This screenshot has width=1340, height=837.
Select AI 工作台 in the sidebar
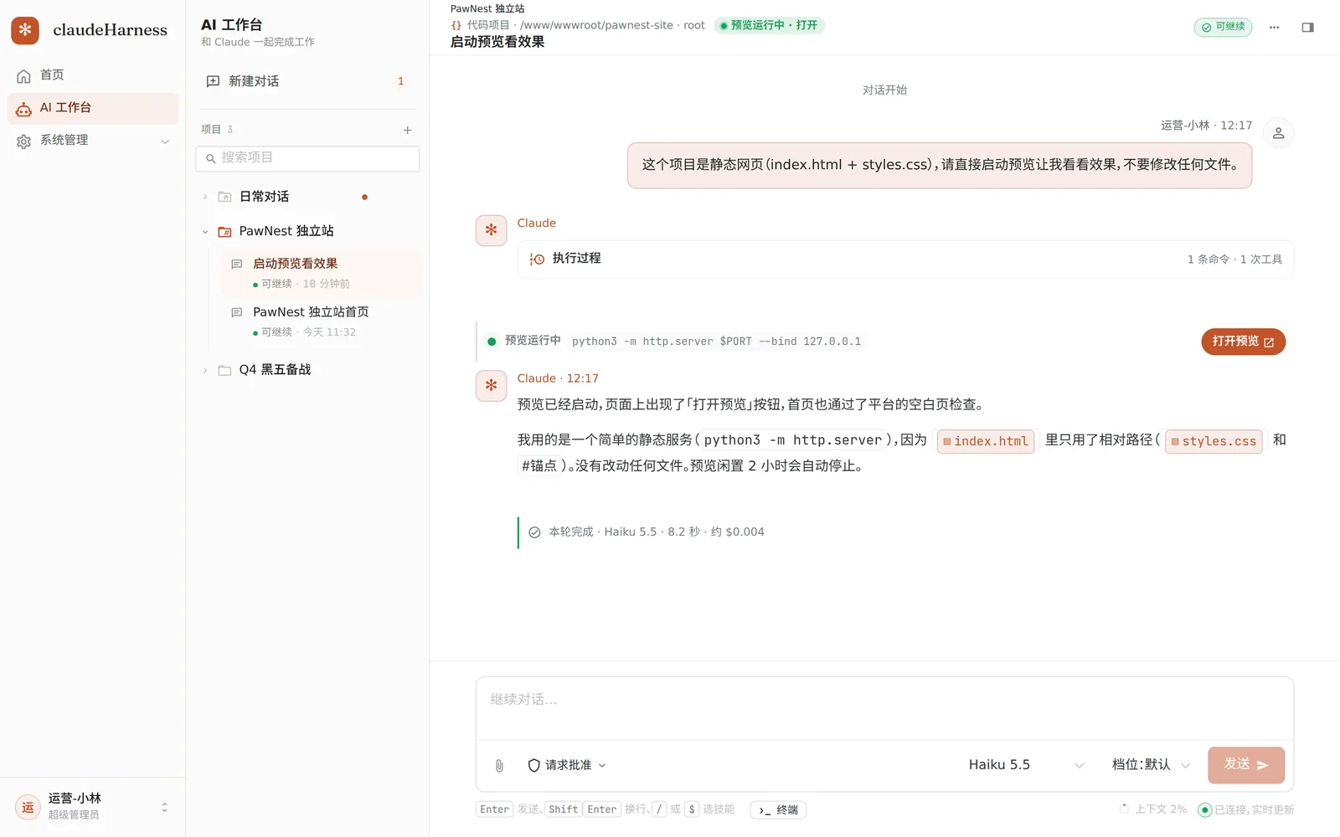(x=92, y=108)
